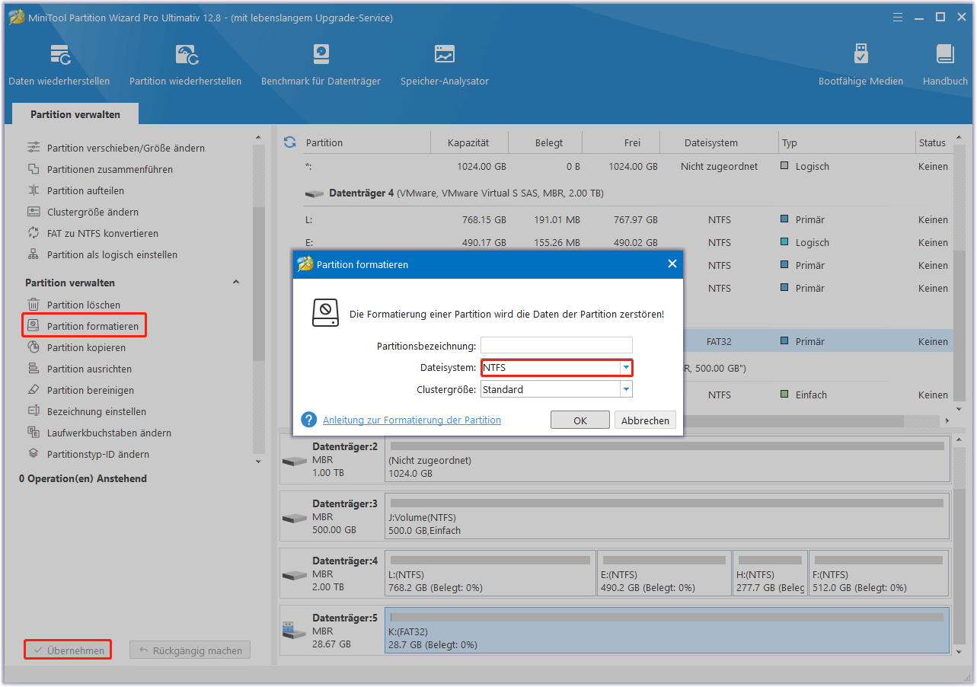The height and width of the screenshot is (687, 977).
Task: Click Datenträger:5 USB disk icon
Action: tap(293, 630)
